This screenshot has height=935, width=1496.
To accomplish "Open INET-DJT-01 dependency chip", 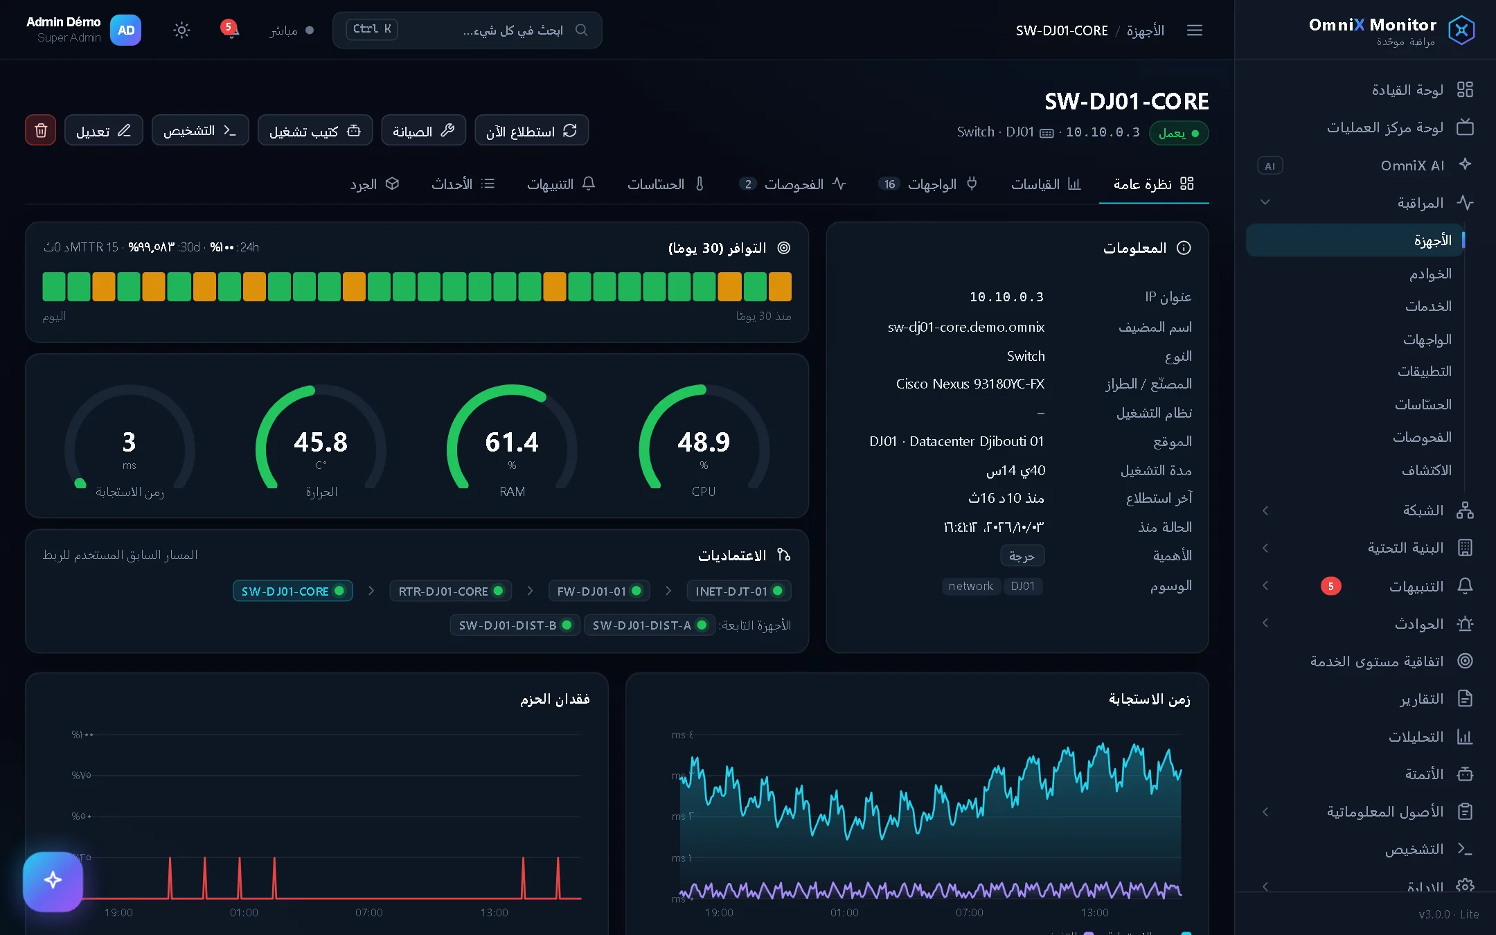I will [738, 591].
